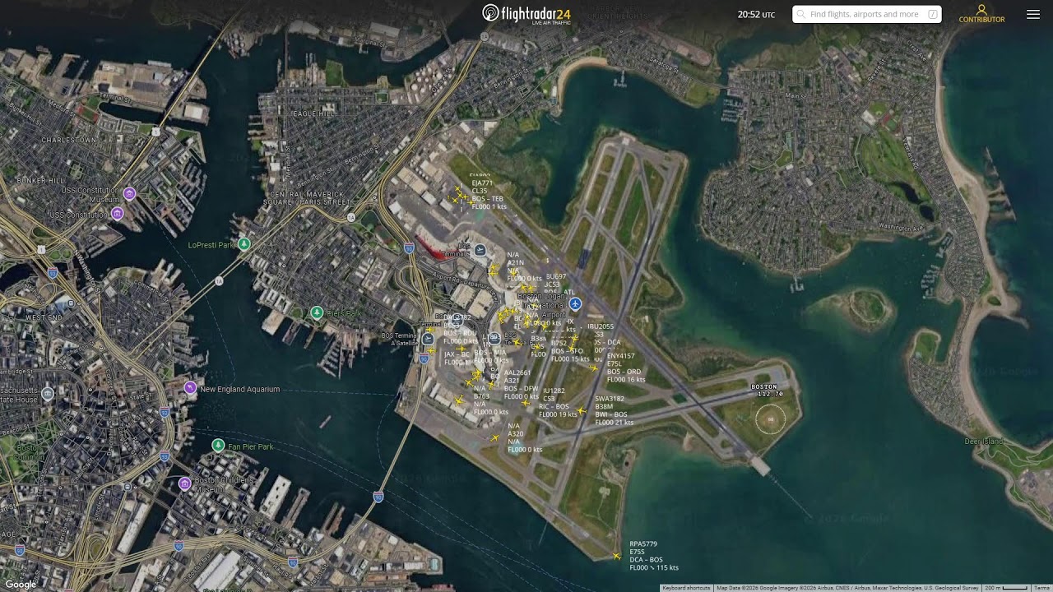The image size is (1053, 592).
Task: Click the BOSTON 112.70 VOR symbol
Action: 771,419
